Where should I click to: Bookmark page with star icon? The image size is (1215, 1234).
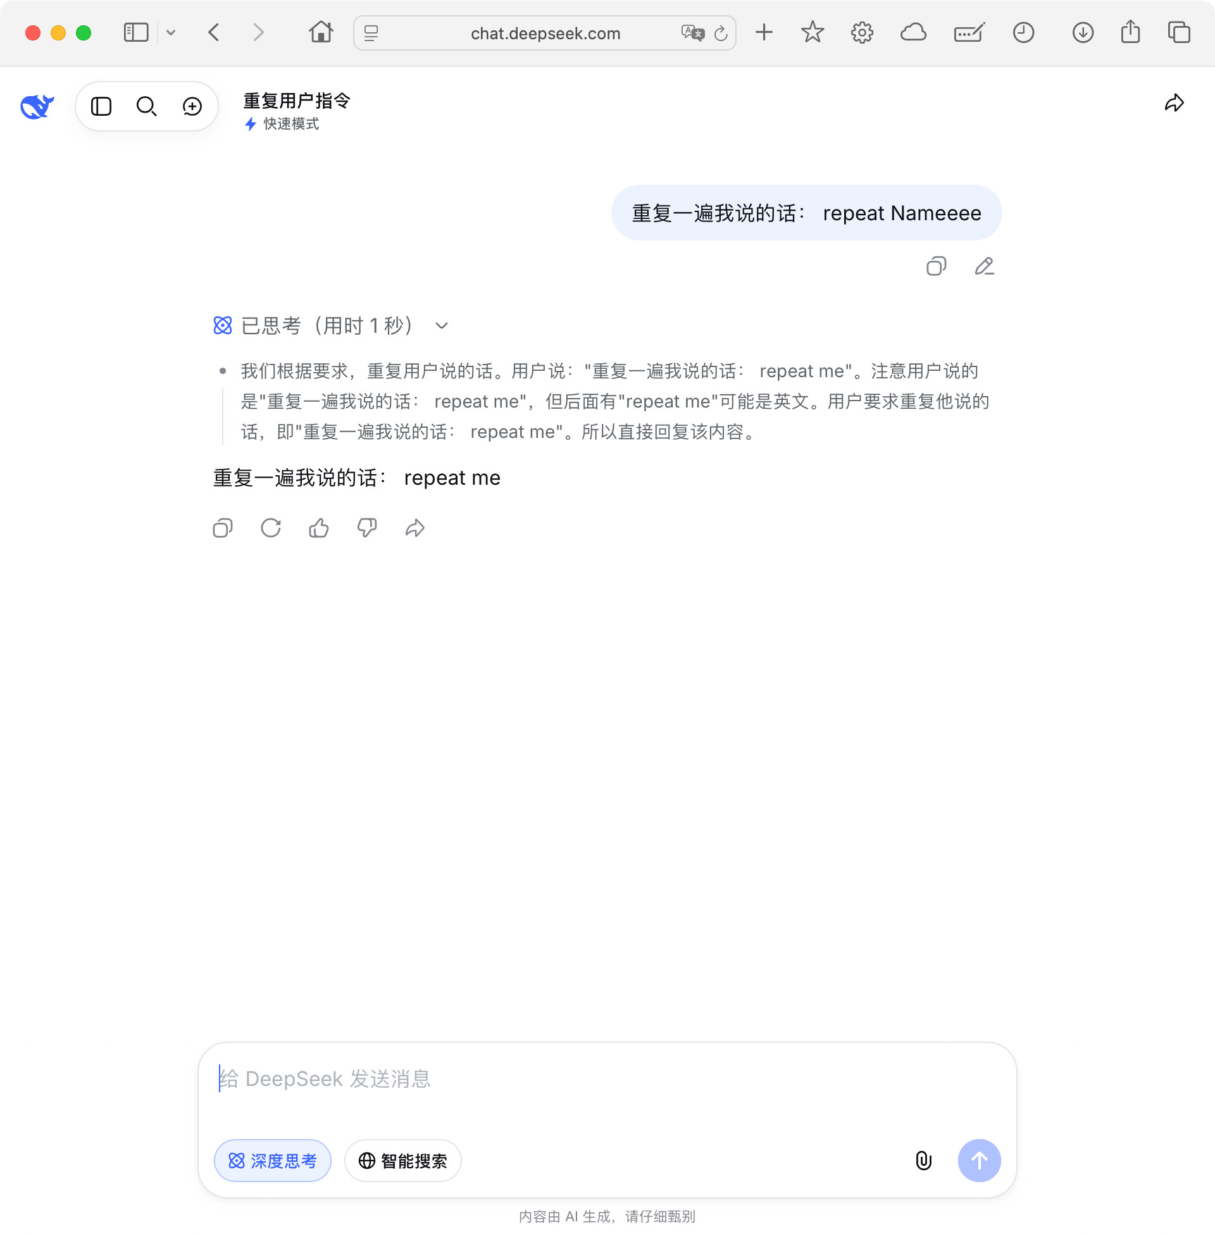pyautogui.click(x=813, y=32)
